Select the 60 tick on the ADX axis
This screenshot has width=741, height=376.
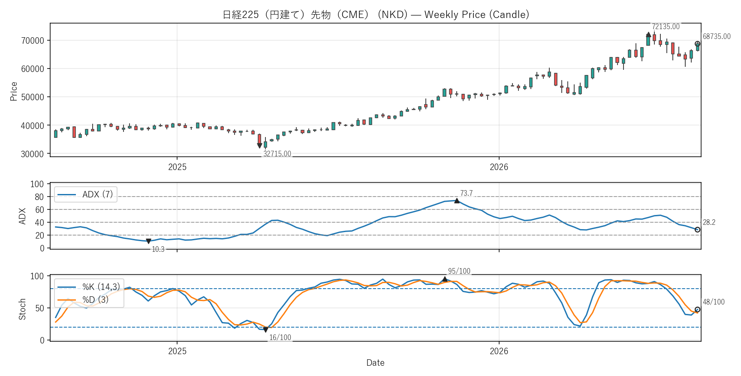coord(39,210)
